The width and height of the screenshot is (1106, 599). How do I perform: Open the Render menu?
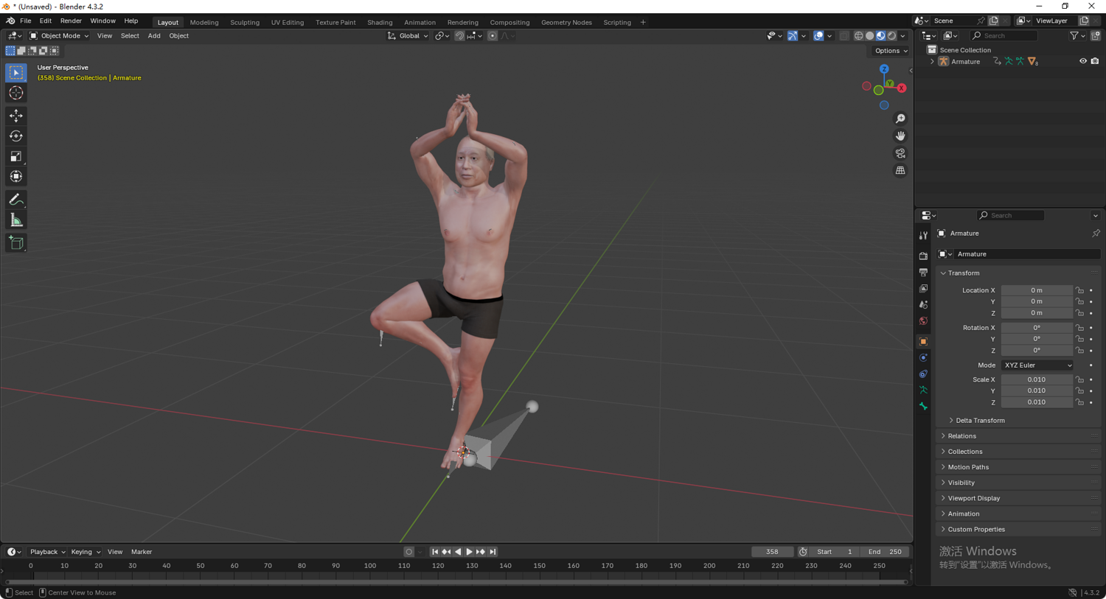71,21
